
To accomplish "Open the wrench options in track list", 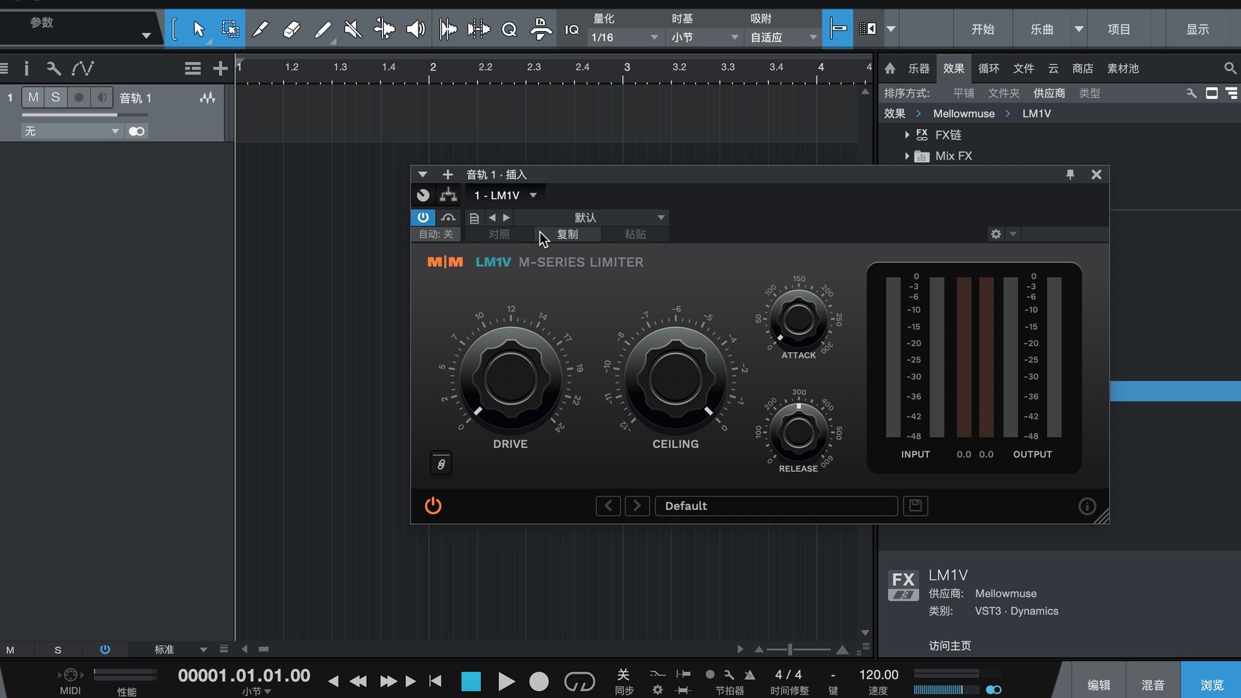I will [54, 68].
